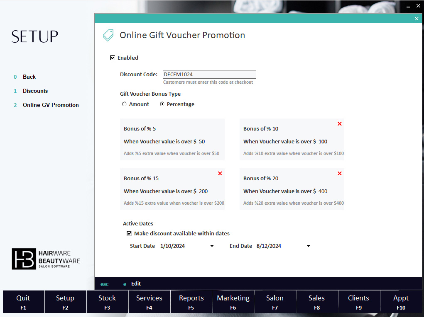Click the Hairware Beautyware logo

coord(46,259)
